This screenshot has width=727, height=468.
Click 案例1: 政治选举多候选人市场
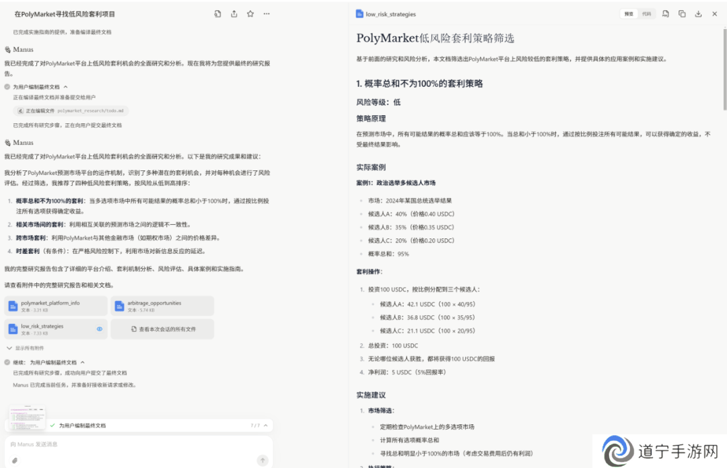point(396,183)
